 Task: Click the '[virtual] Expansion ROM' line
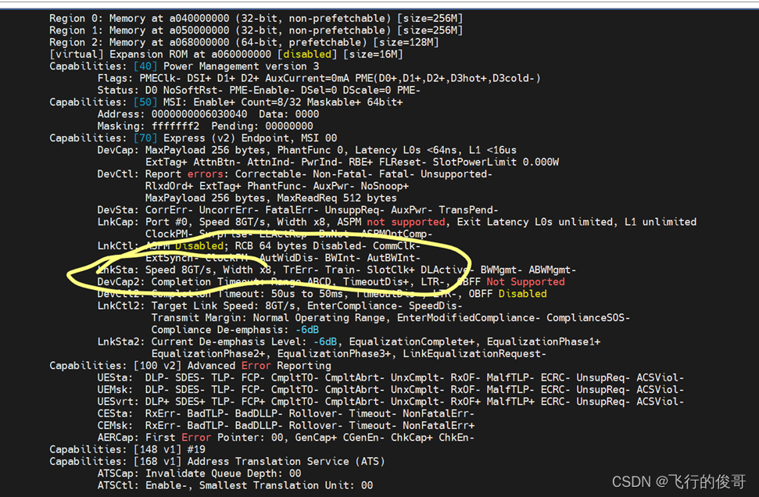(226, 54)
